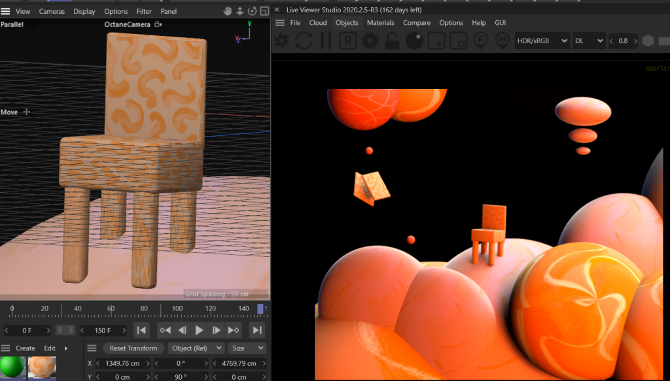
Task: Open viewport hamburger menu
Action: [5, 11]
